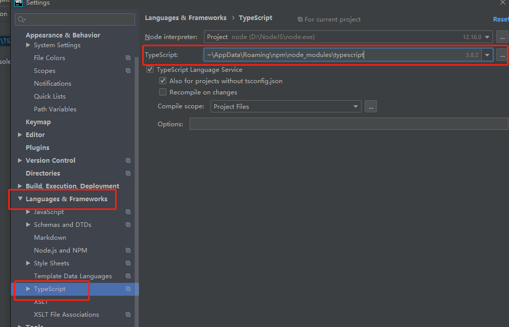This screenshot has width=509, height=327.
Task: Click project-level icon beside JavaScript
Action: click(128, 212)
